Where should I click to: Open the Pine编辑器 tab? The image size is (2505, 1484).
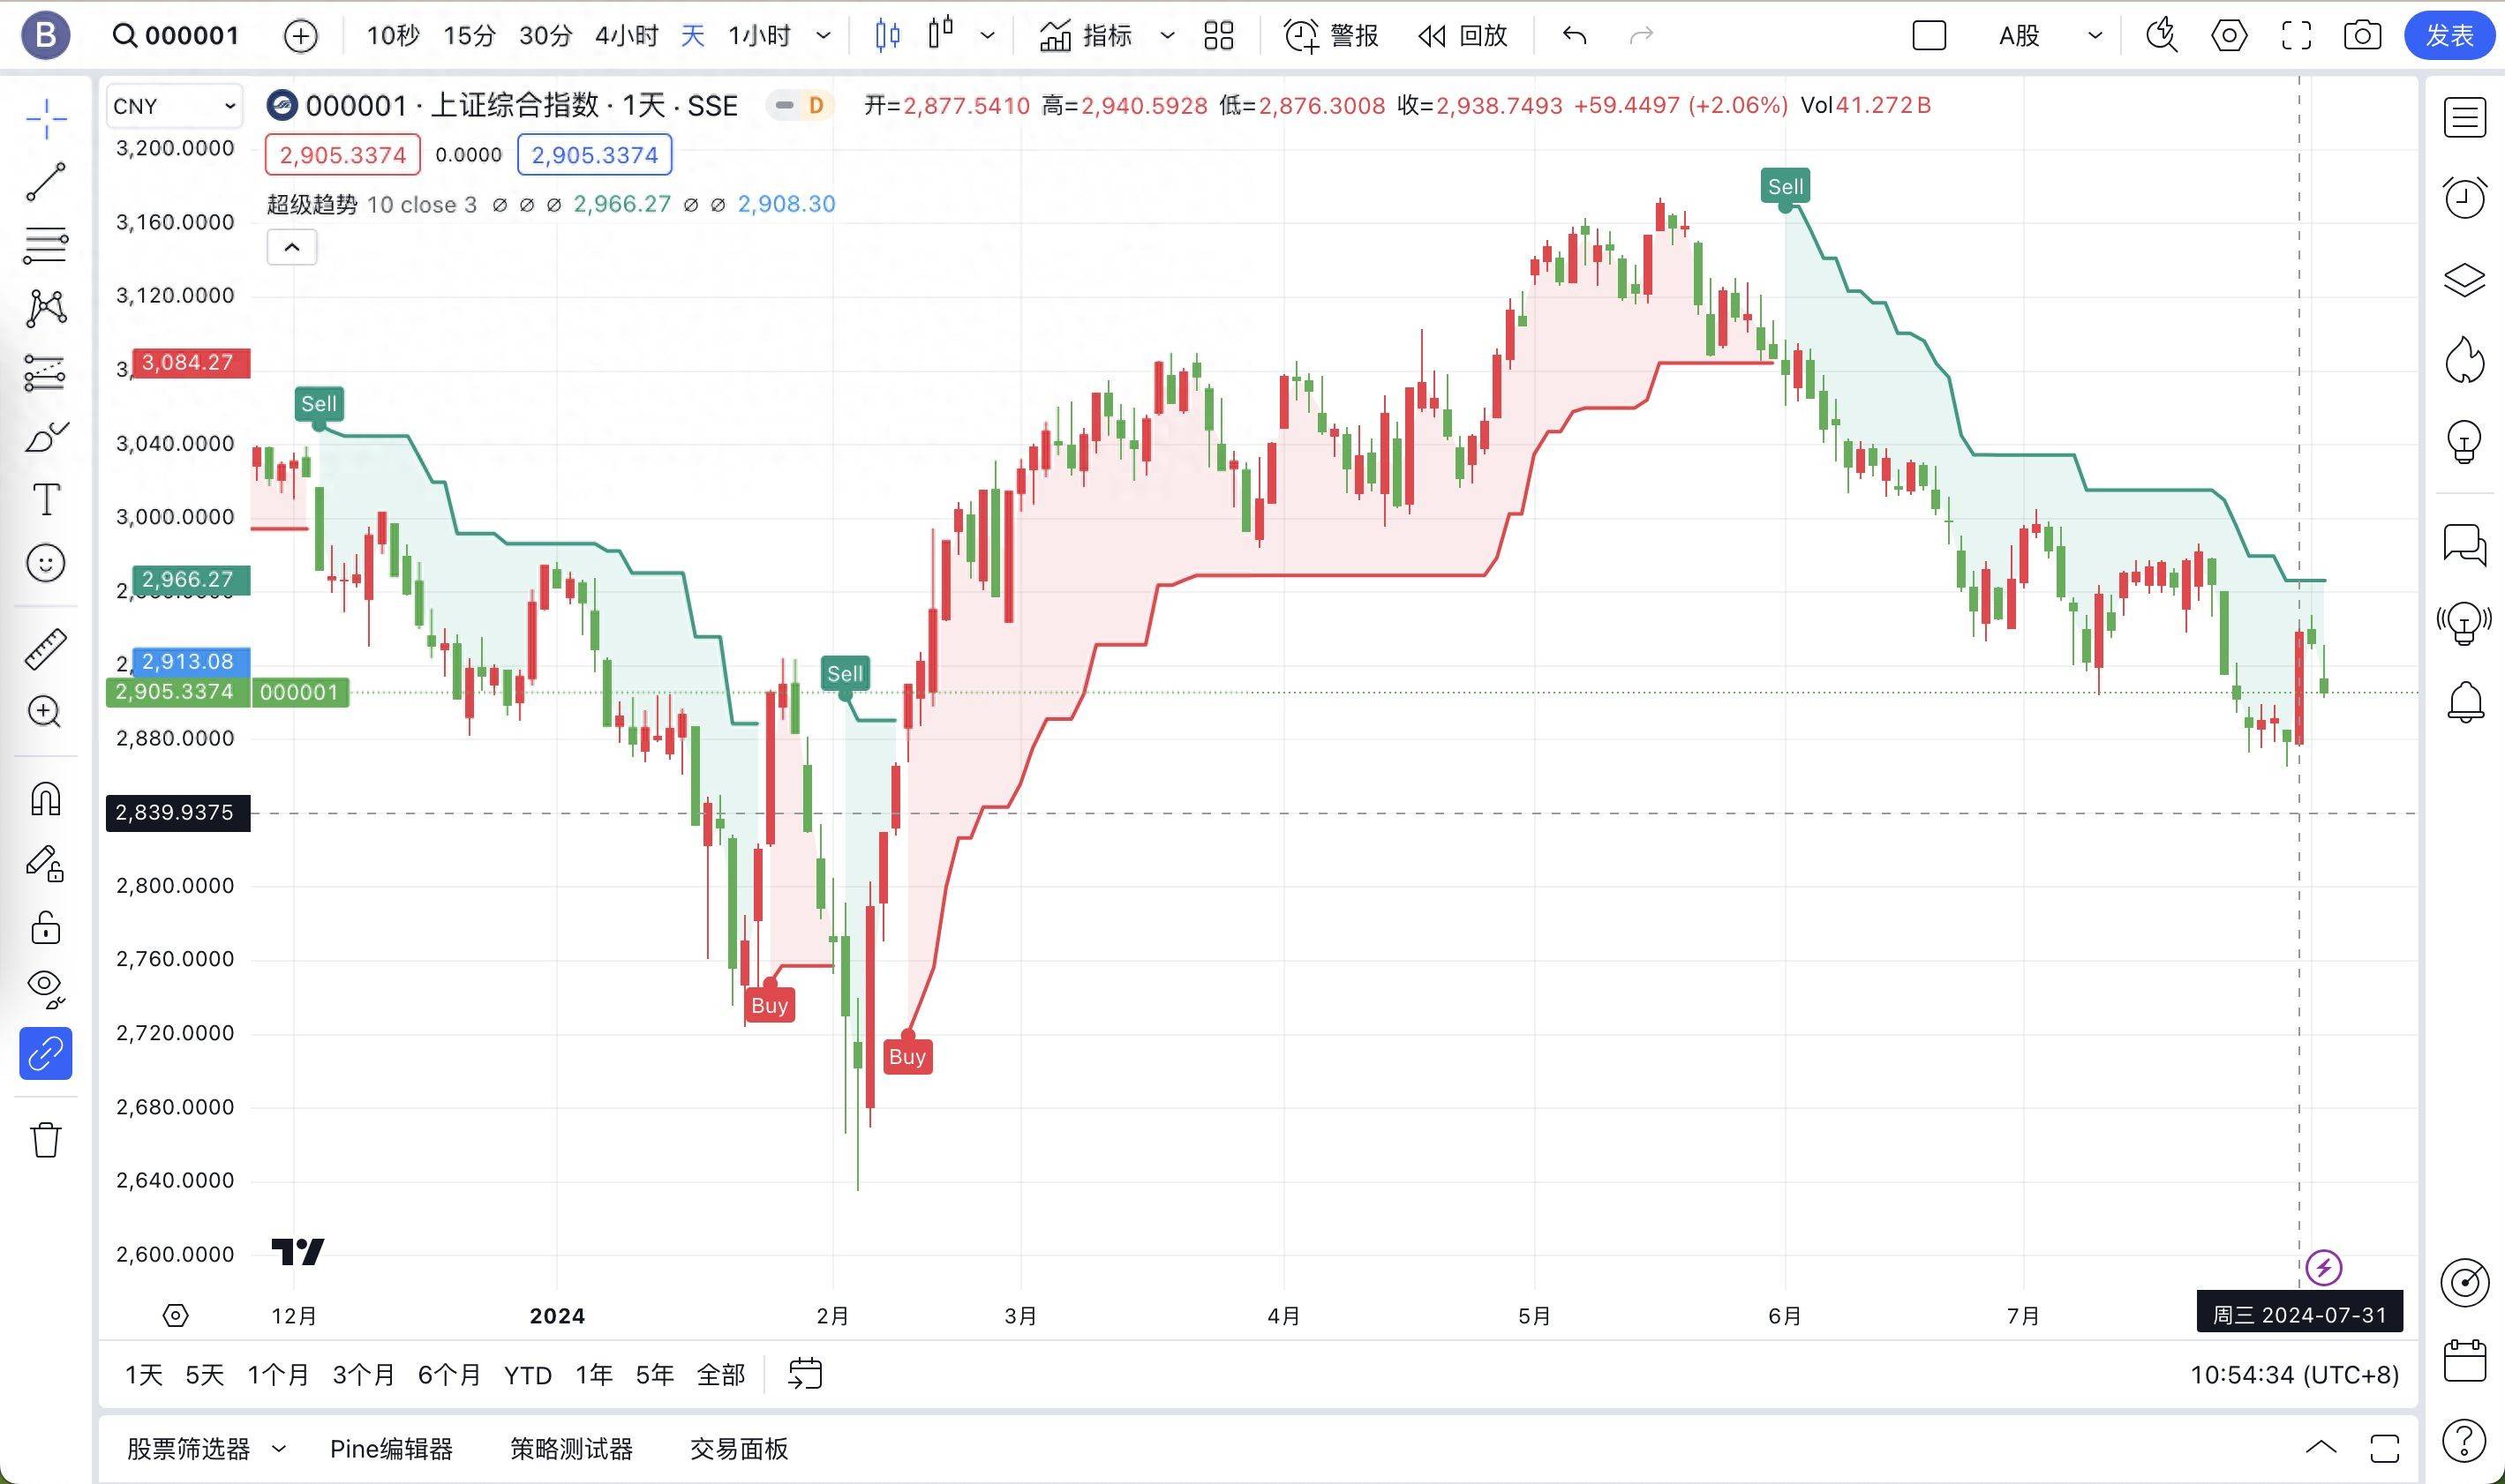(x=391, y=1449)
